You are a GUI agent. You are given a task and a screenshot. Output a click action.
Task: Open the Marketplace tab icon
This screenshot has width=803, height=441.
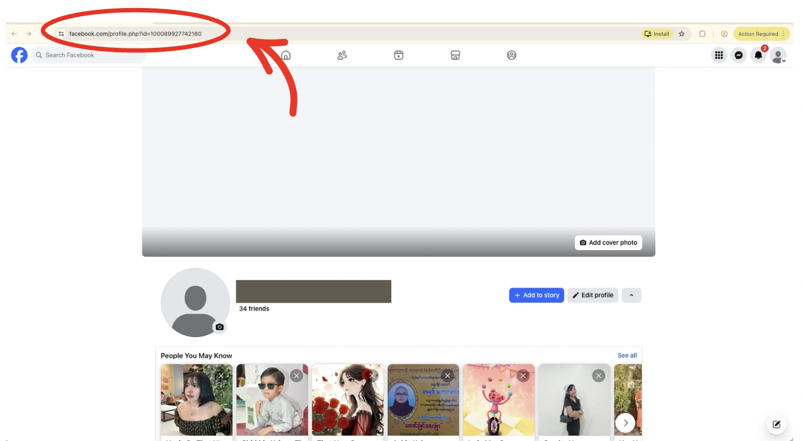[455, 55]
